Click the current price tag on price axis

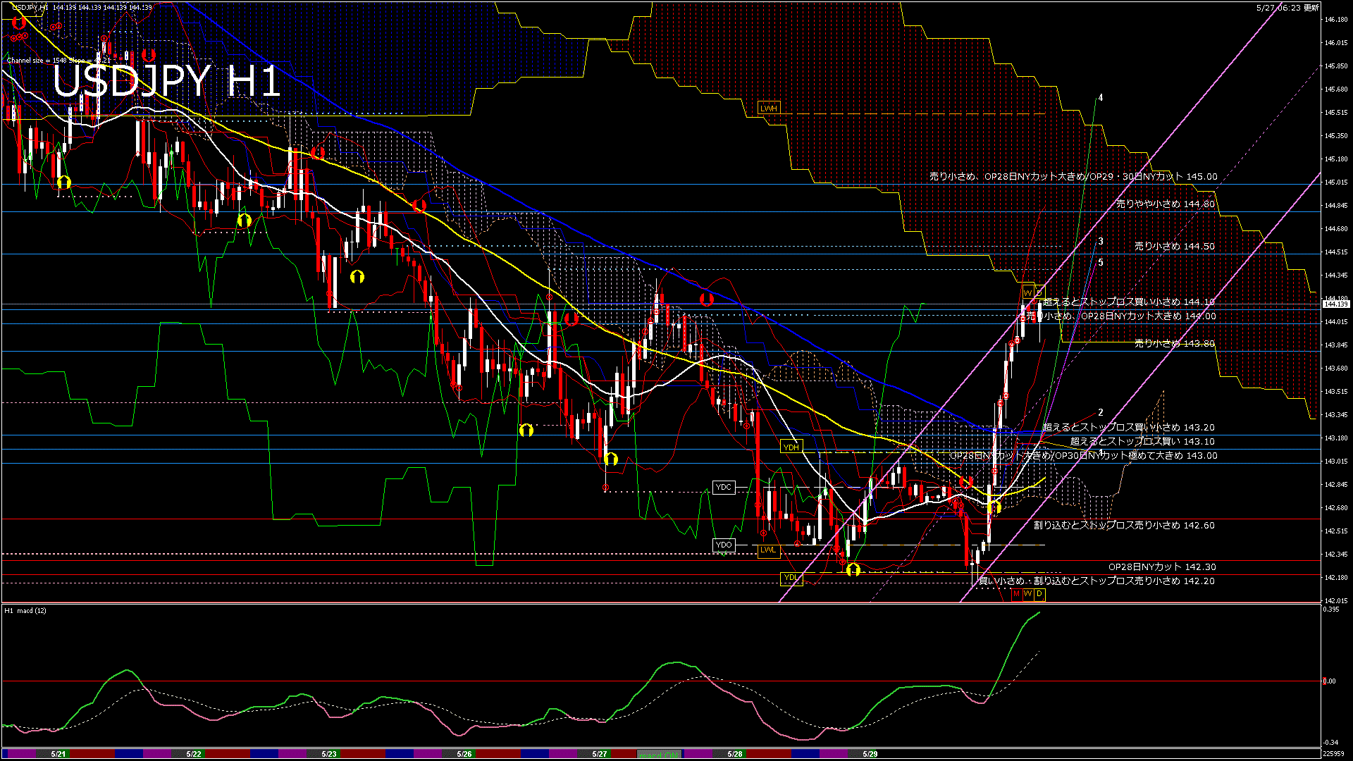[1335, 304]
